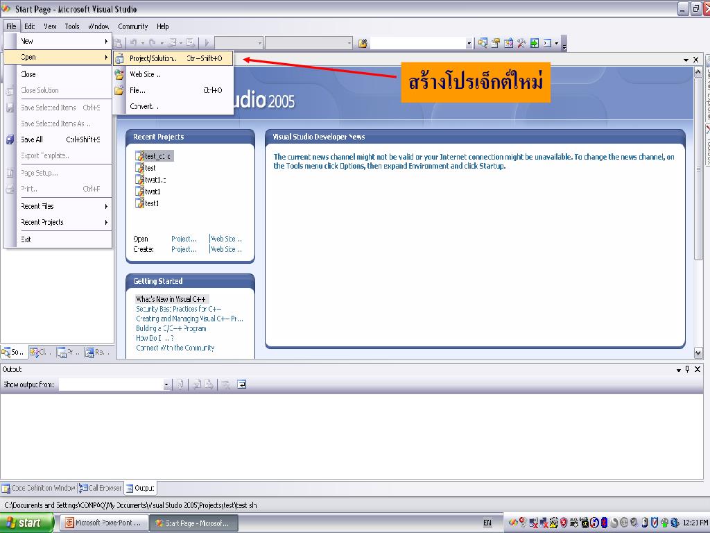Image resolution: width=710 pixels, height=533 pixels.
Task: Switch to the Property Manager tab
Action: click(x=69, y=352)
